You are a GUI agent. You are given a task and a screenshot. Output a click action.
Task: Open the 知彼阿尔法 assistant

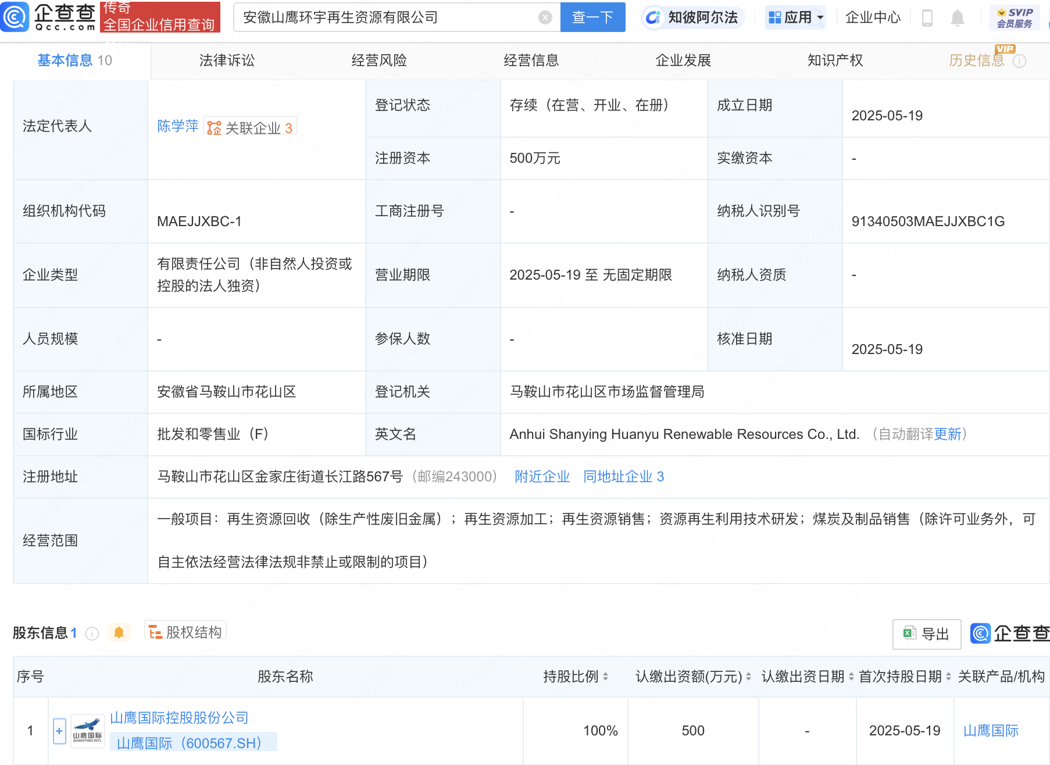coord(692,17)
